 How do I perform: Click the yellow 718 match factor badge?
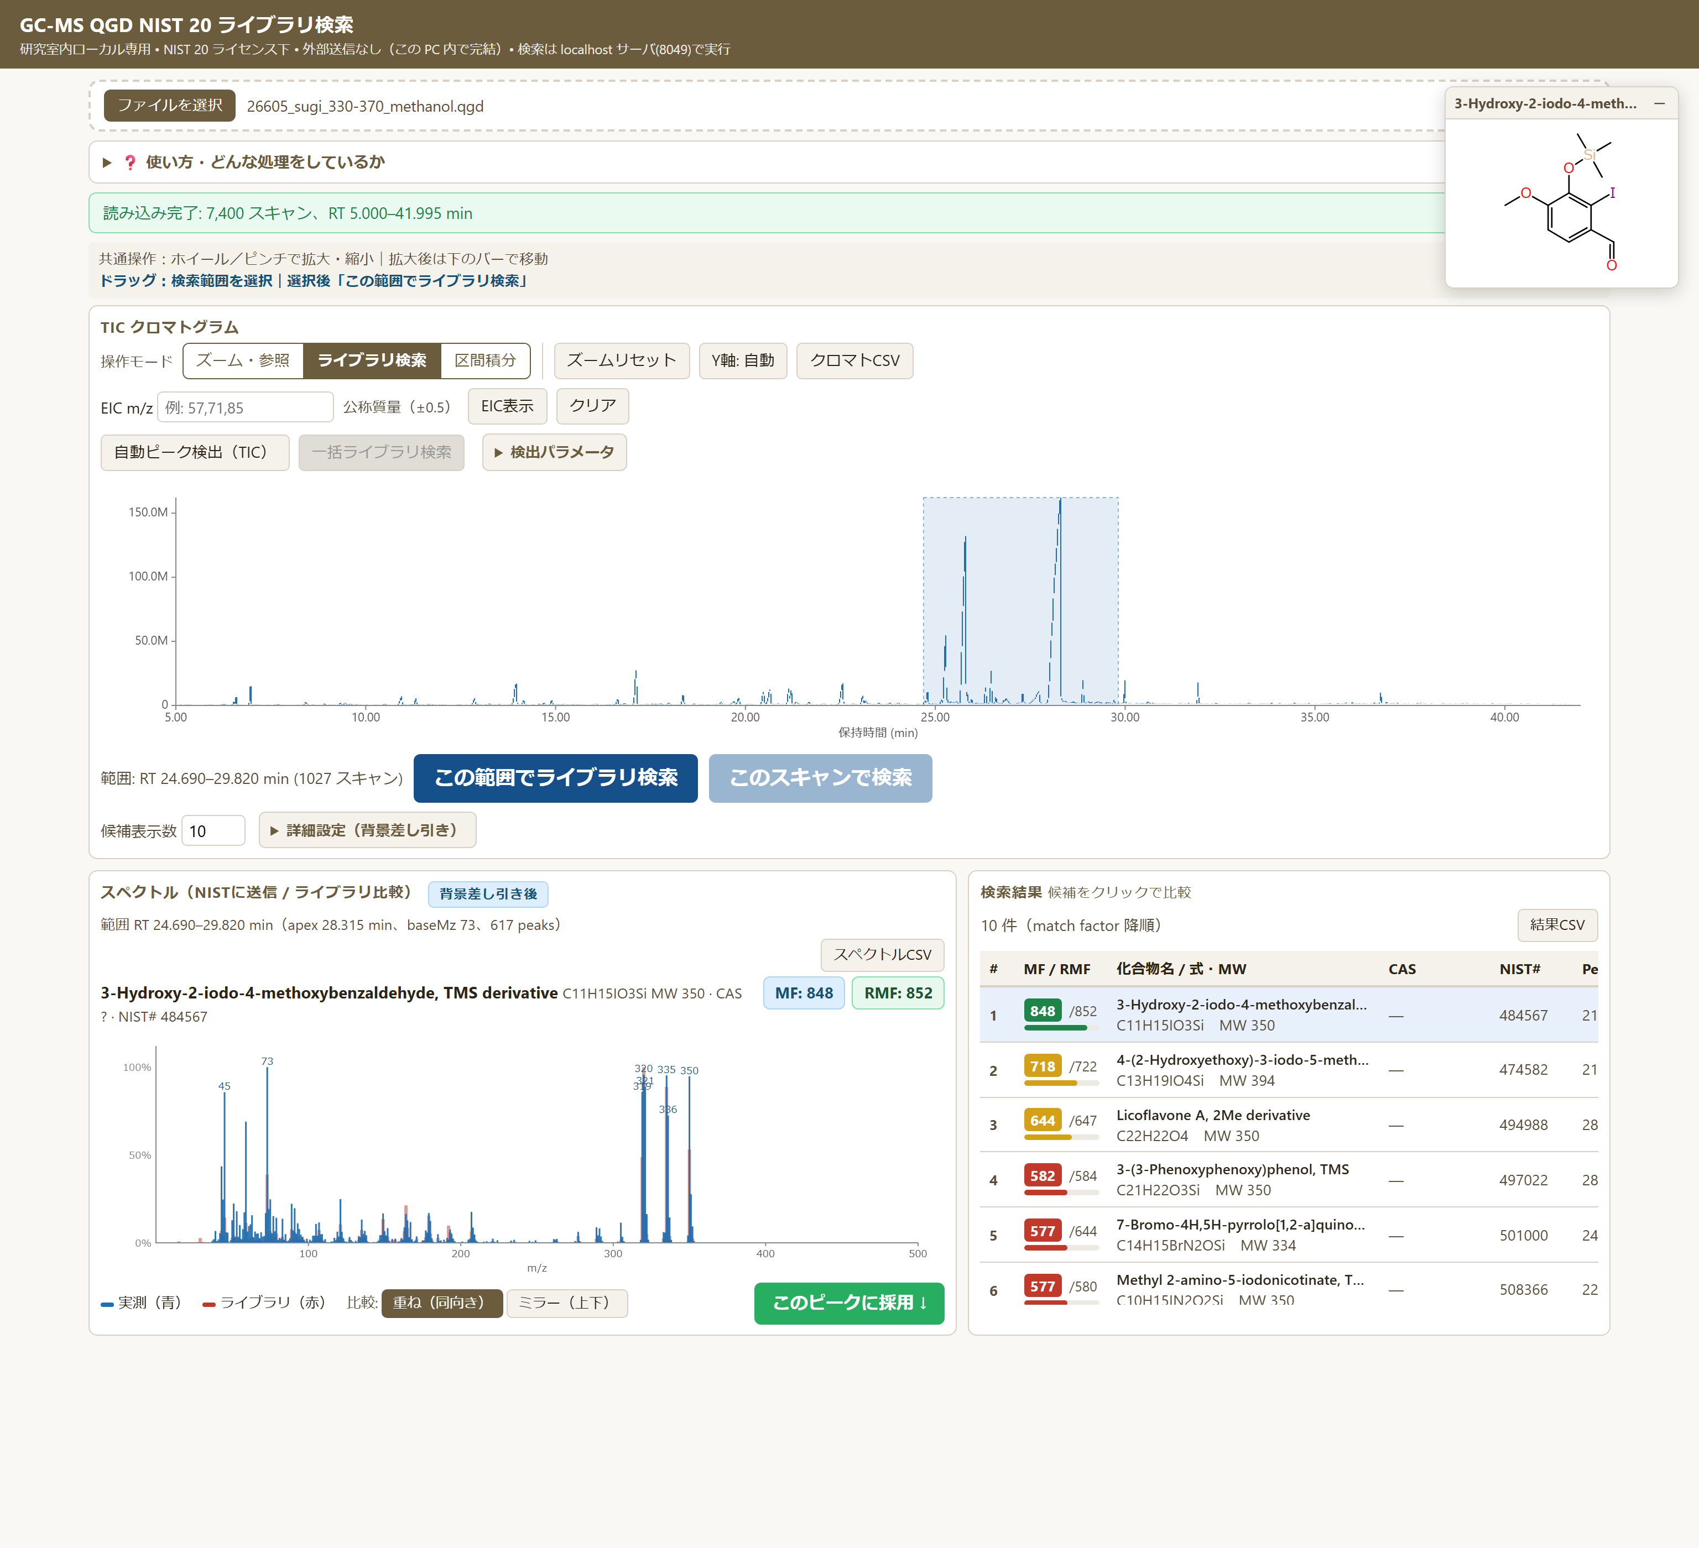1043,1066
